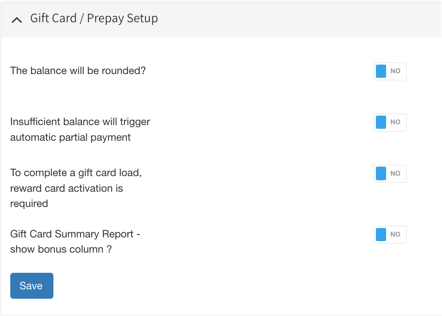This screenshot has width=442, height=316.
Task: Click NO label on balance rounded toggle
Action: [395, 71]
